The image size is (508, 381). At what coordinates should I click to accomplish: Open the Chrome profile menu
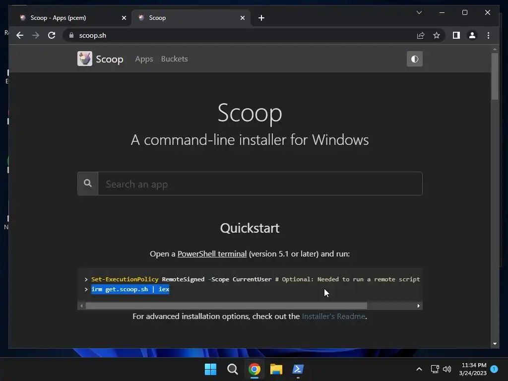[472, 35]
